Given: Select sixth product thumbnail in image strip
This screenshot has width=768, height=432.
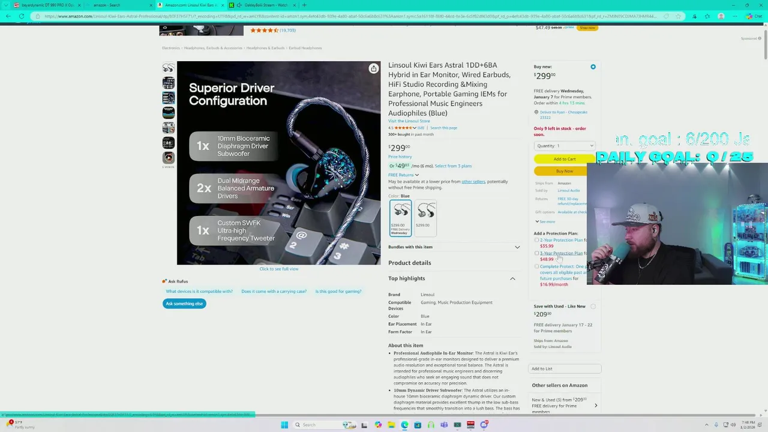Looking at the screenshot, I should (169, 143).
